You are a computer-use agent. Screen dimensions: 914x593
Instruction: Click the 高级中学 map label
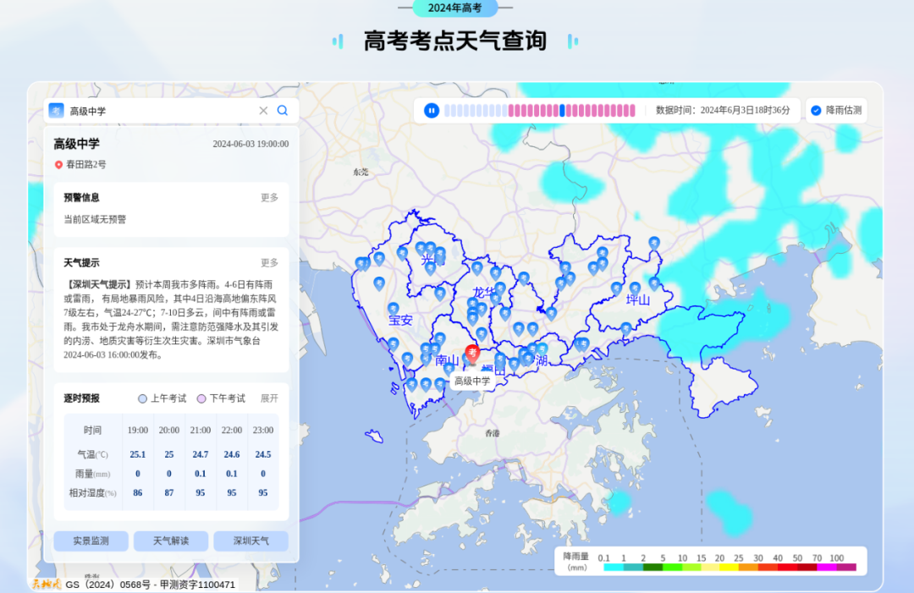[x=472, y=382]
